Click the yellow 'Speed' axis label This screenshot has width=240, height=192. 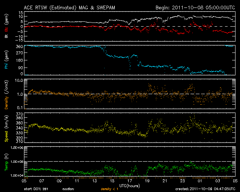[6, 136]
